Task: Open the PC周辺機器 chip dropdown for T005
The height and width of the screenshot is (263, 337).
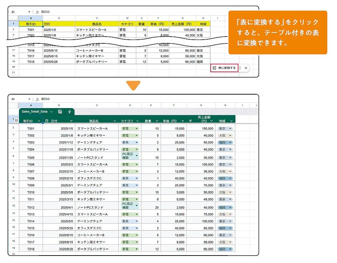Action: 137,156
